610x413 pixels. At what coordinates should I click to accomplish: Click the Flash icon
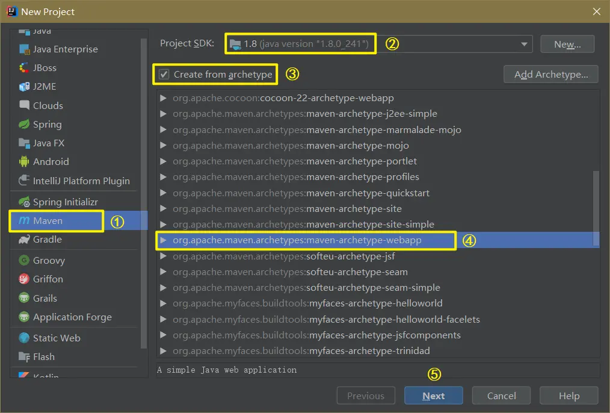point(24,356)
